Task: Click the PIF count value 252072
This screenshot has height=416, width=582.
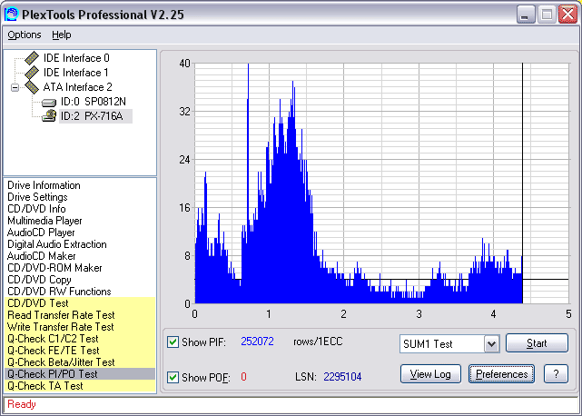Action: click(257, 342)
